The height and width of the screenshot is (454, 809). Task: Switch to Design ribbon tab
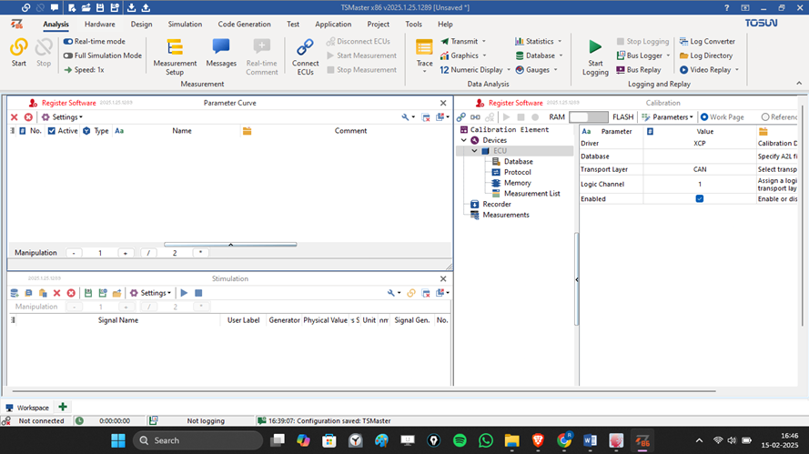pos(141,25)
